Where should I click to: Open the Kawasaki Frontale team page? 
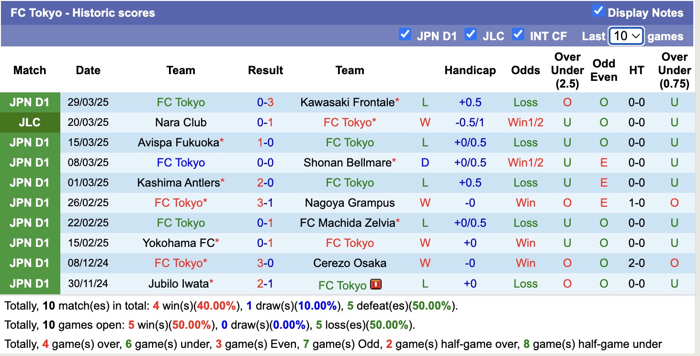(347, 102)
